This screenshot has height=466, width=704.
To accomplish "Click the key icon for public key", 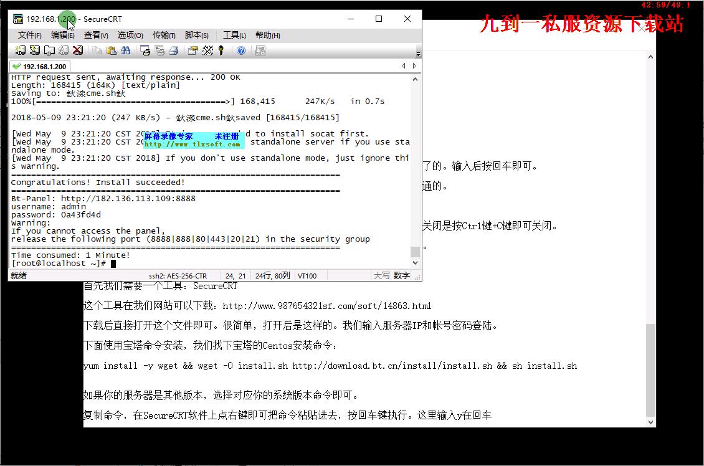I will [221, 50].
